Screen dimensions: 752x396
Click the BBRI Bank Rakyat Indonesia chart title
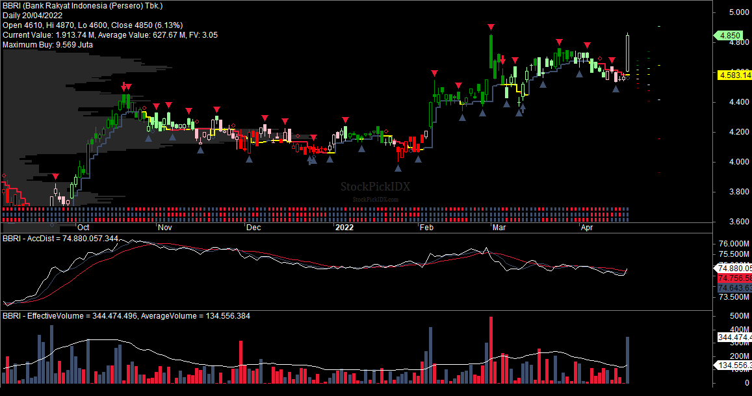point(83,6)
